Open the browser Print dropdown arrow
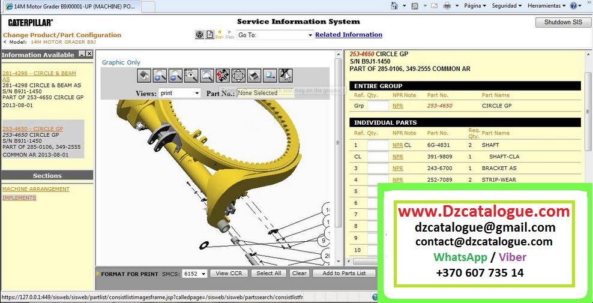 457,5
